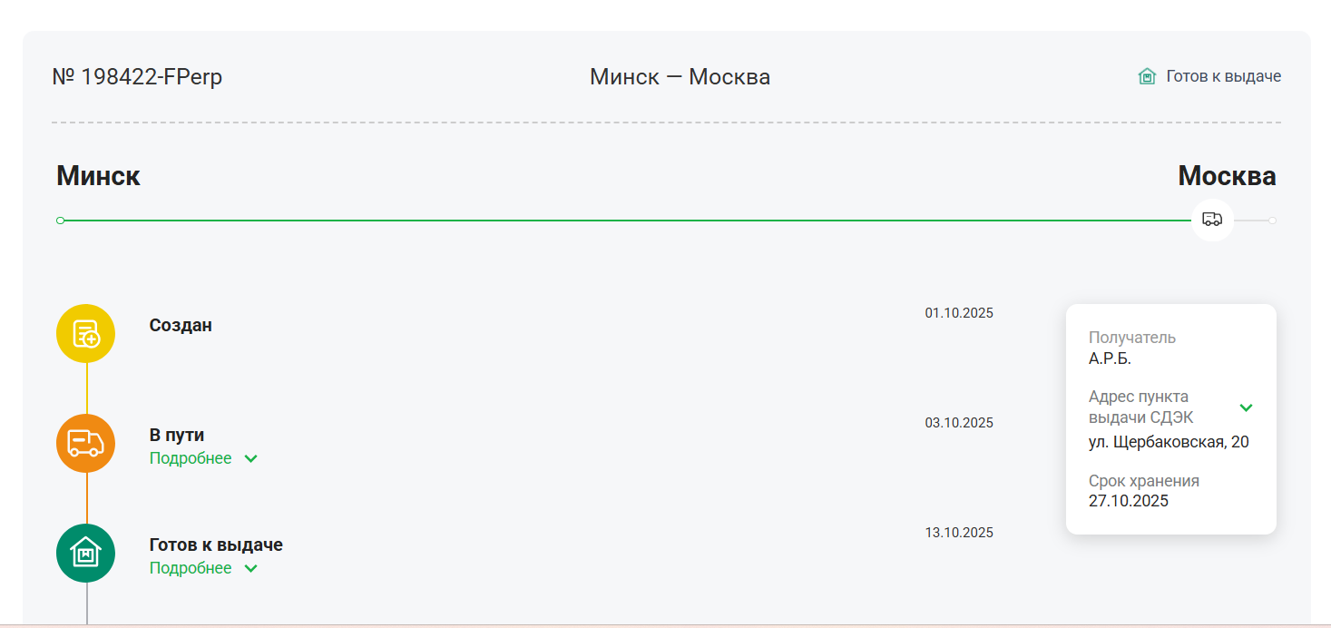Screen dimensions: 1331x628
Task: Click the orange В пути truck icon
Action: pos(86,443)
